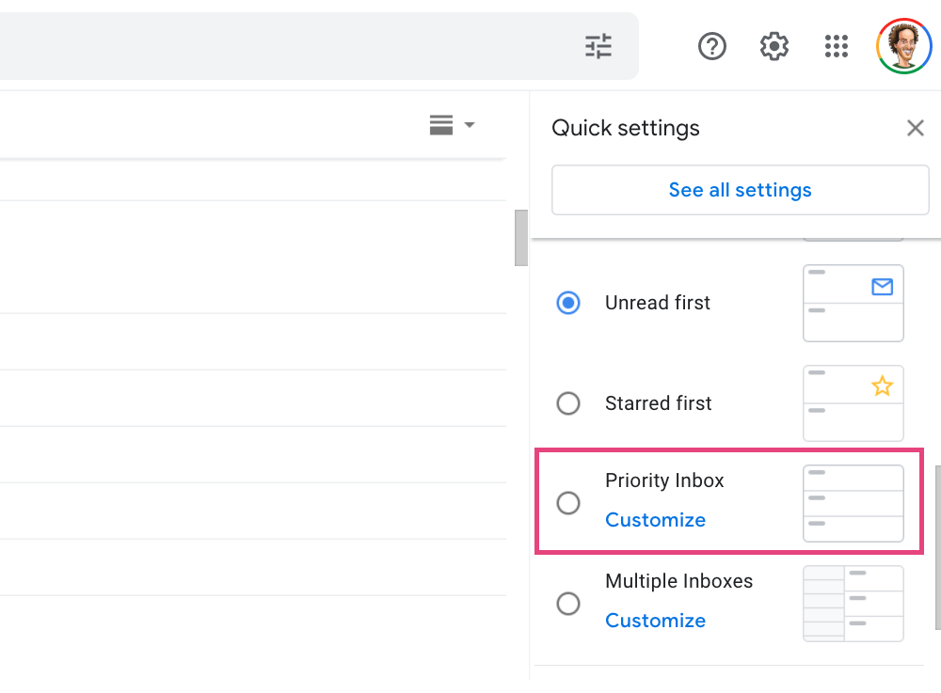Open the Help support icon
The height and width of the screenshot is (693, 941).
pos(712,46)
